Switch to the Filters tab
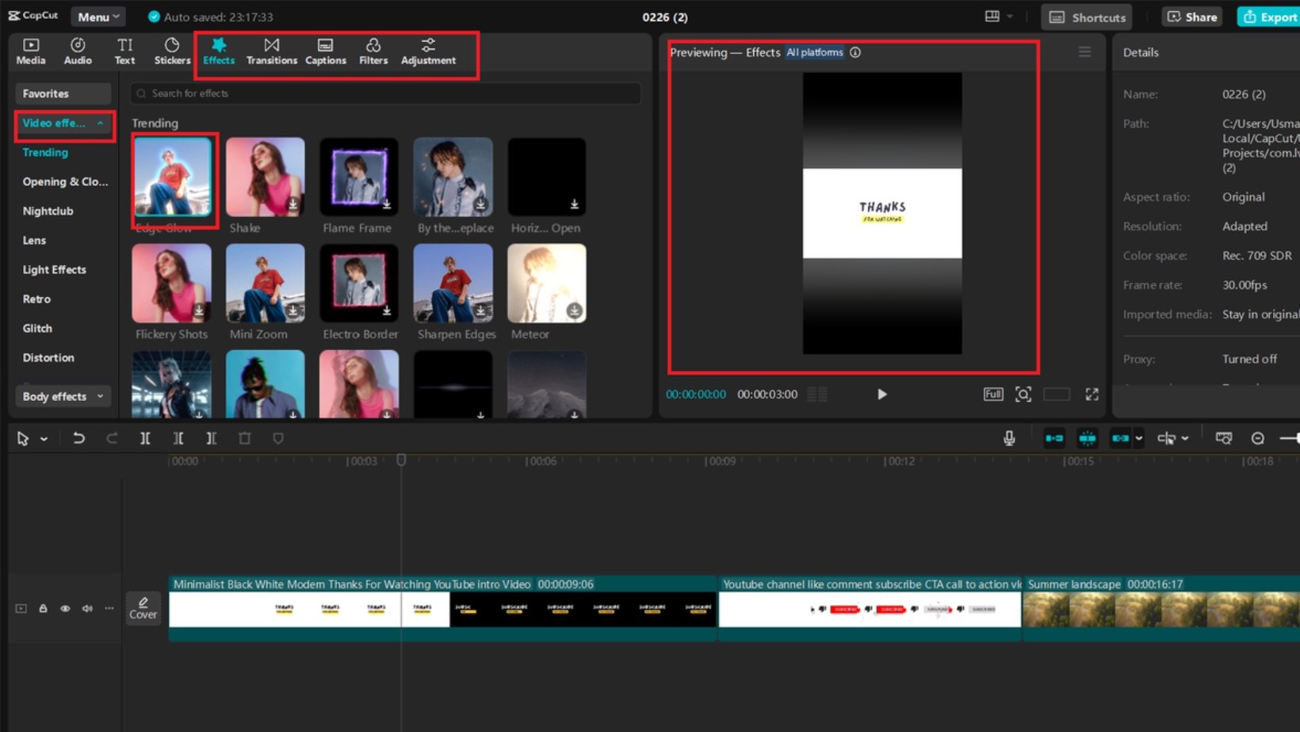Screen dimensions: 1300x732 tap(373, 51)
